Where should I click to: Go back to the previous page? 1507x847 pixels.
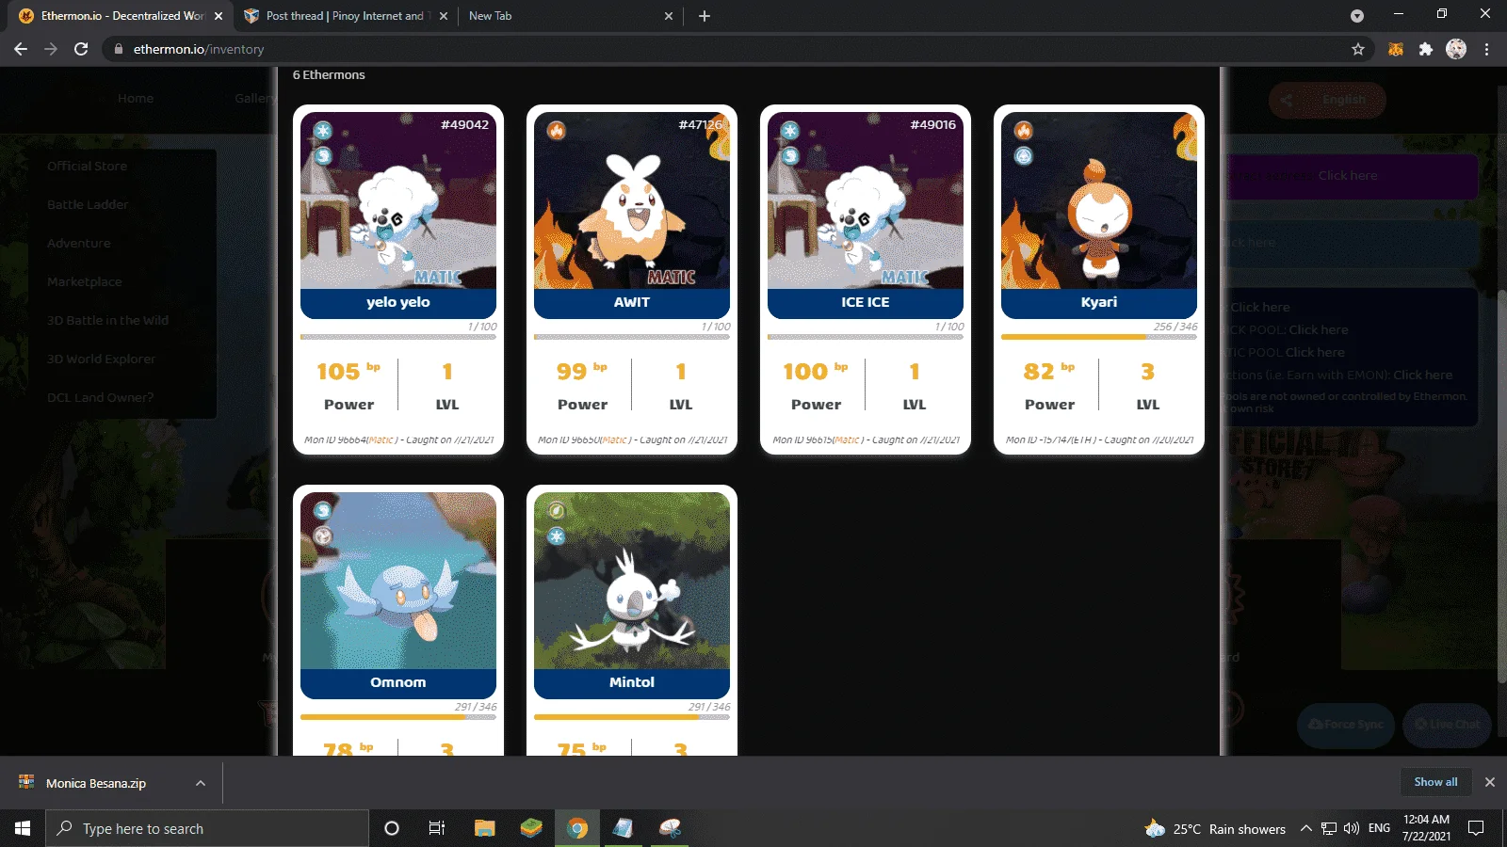pyautogui.click(x=21, y=49)
